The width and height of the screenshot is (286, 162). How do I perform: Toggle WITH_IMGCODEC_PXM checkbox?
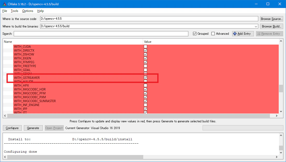tap(145, 97)
